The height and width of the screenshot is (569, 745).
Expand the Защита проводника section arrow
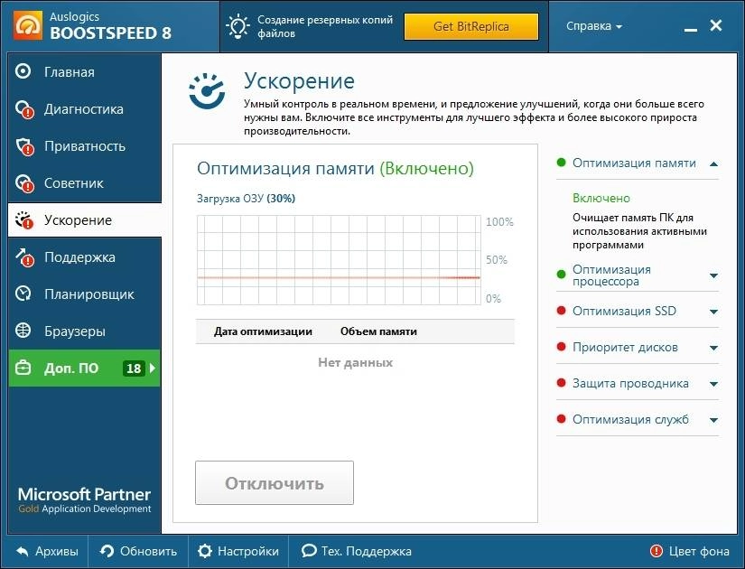click(x=713, y=384)
